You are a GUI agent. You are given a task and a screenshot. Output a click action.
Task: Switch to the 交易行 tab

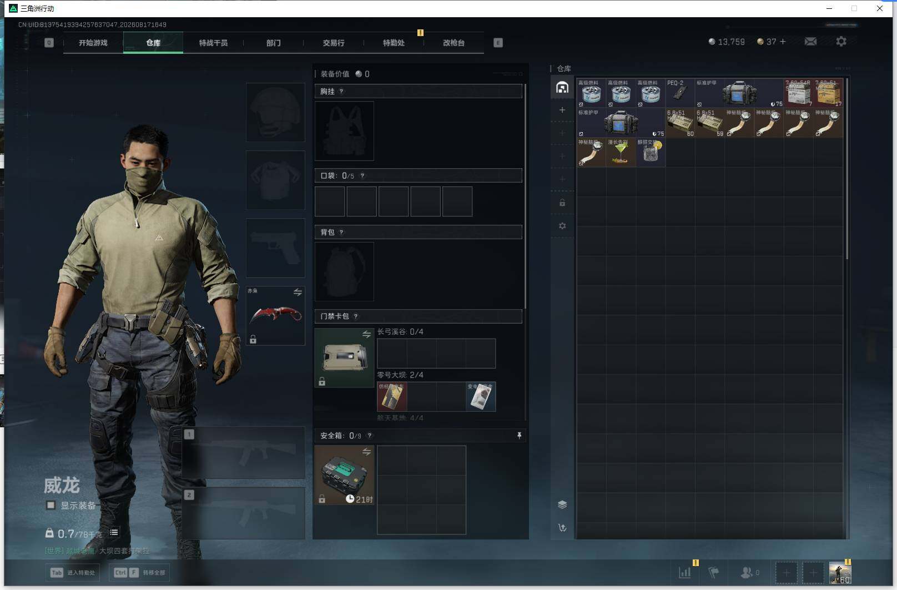tap(333, 43)
